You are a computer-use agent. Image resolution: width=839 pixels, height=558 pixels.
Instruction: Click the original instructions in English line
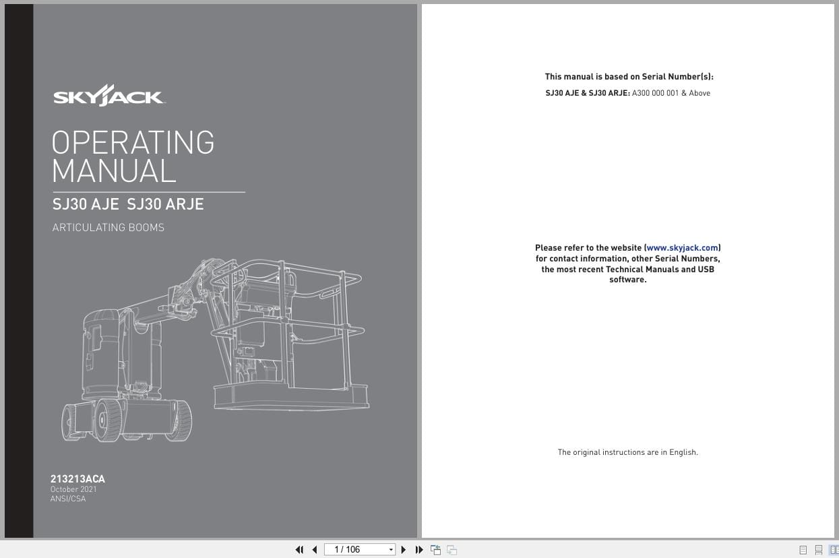pyautogui.click(x=627, y=452)
